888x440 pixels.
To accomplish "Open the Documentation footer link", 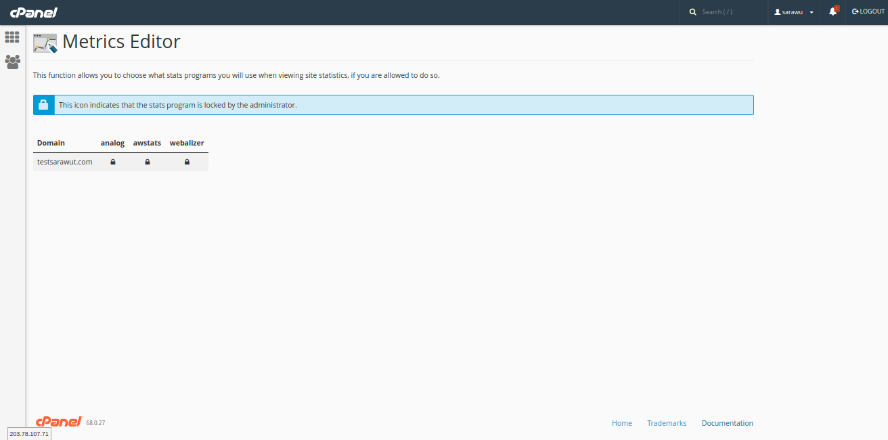I will tap(727, 423).
